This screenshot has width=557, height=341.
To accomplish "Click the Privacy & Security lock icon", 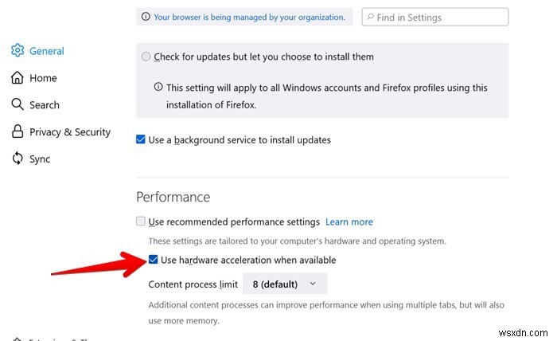I will click(x=18, y=131).
